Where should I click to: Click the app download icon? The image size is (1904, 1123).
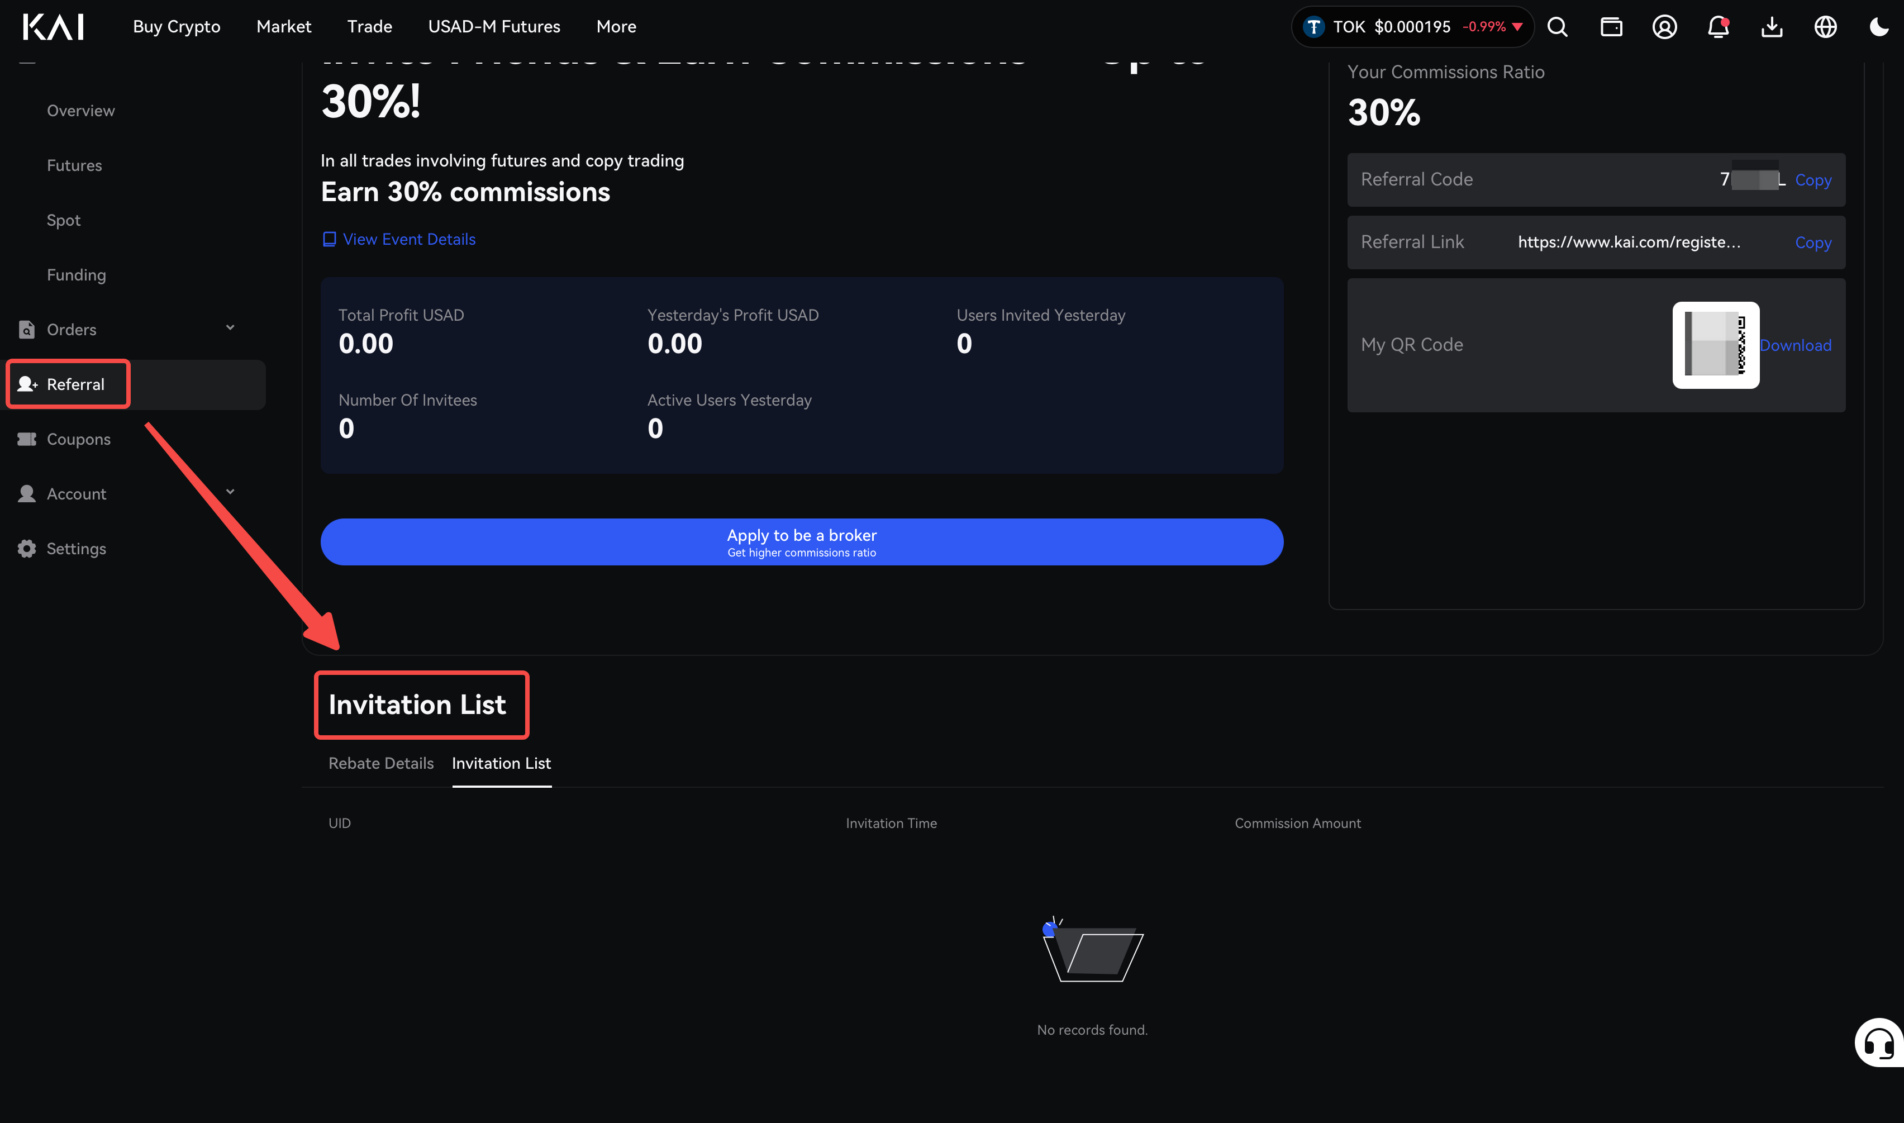(1772, 27)
